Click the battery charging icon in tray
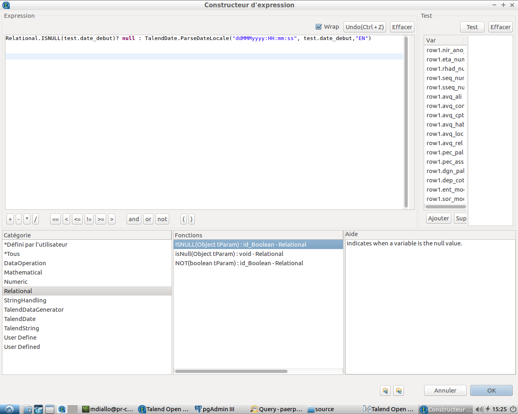 [488, 409]
